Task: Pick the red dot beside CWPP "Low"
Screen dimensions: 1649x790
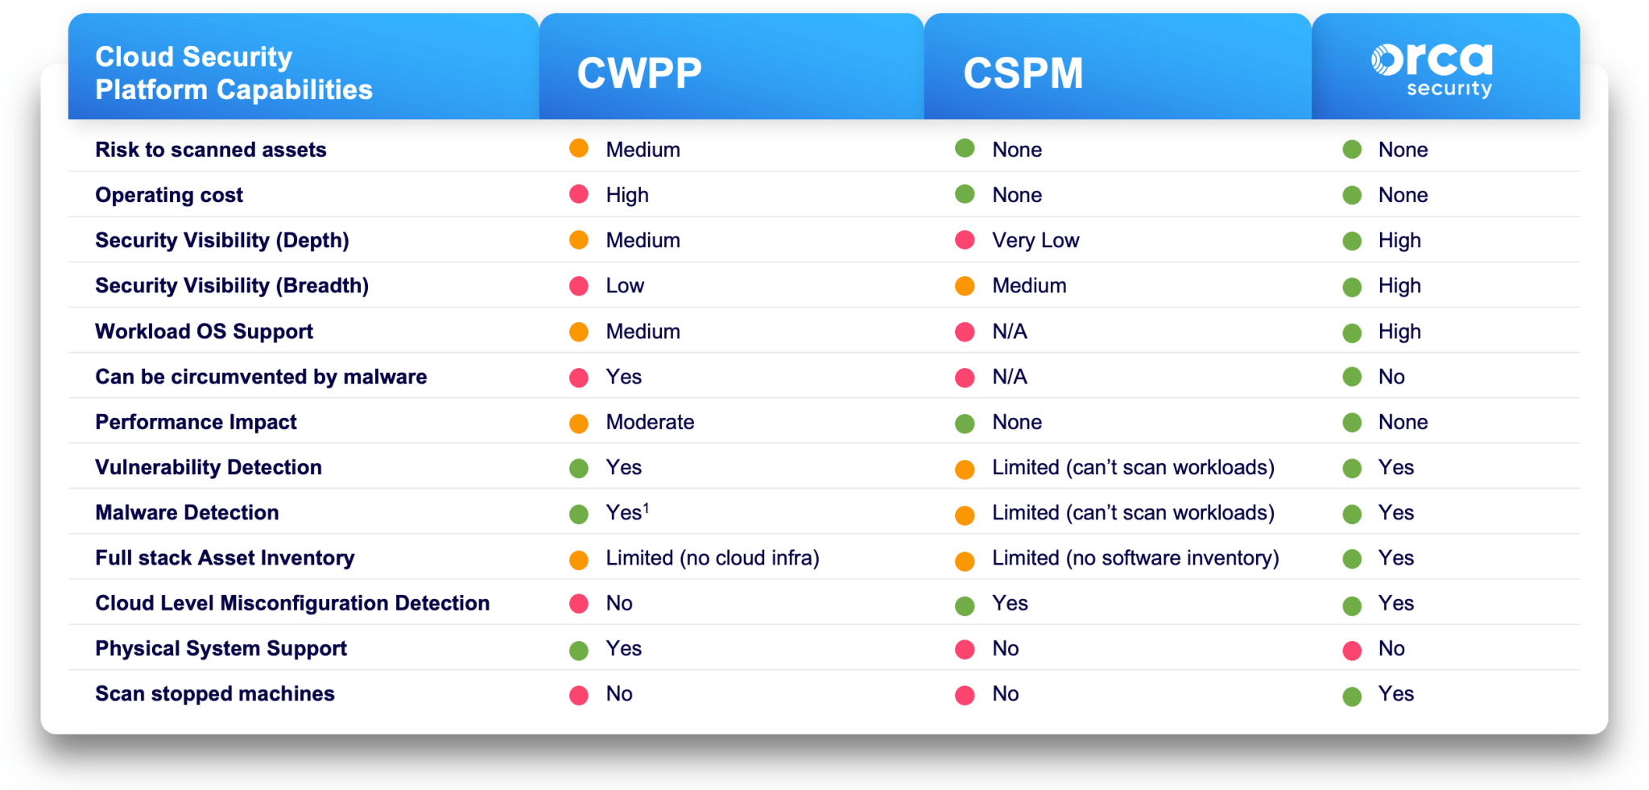Action: [x=578, y=286]
